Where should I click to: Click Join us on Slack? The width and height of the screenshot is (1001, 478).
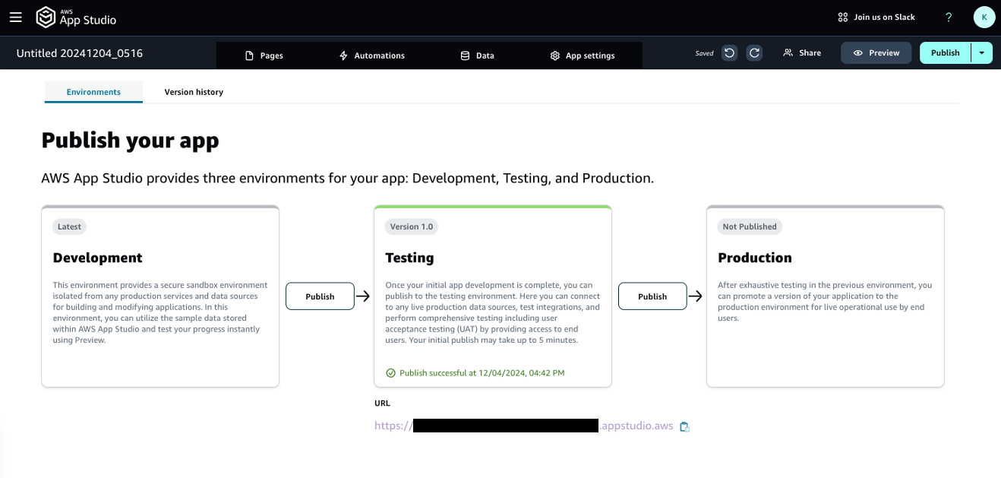click(876, 17)
